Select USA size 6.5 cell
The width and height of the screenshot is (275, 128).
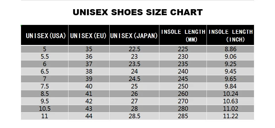(x=45, y=71)
